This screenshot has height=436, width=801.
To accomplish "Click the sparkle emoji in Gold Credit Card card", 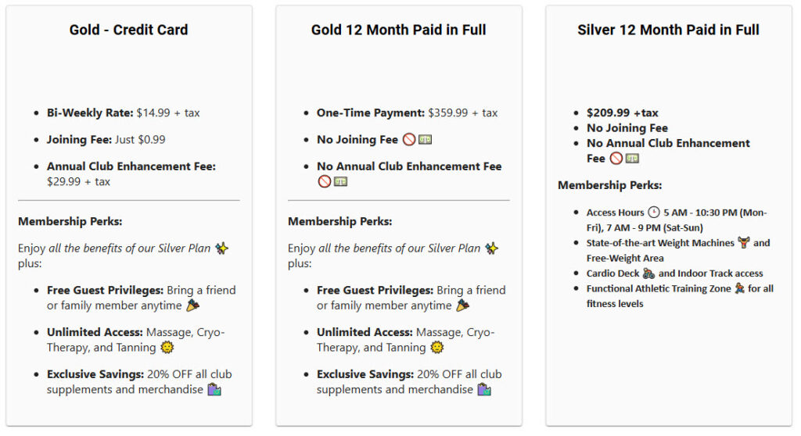I will pyautogui.click(x=222, y=248).
